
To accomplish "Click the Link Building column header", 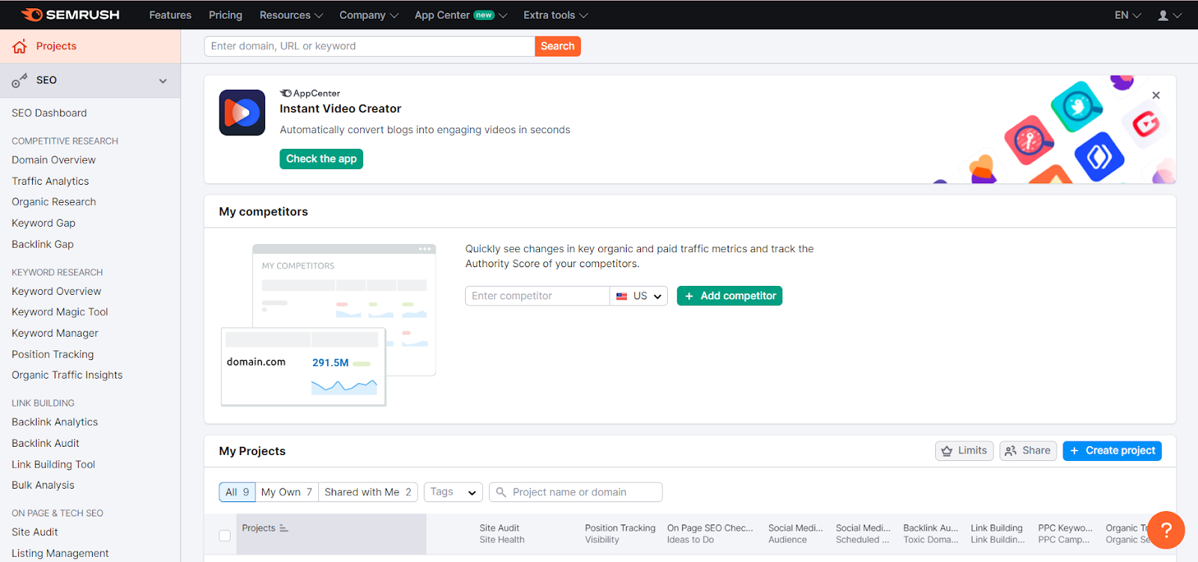I will (997, 534).
